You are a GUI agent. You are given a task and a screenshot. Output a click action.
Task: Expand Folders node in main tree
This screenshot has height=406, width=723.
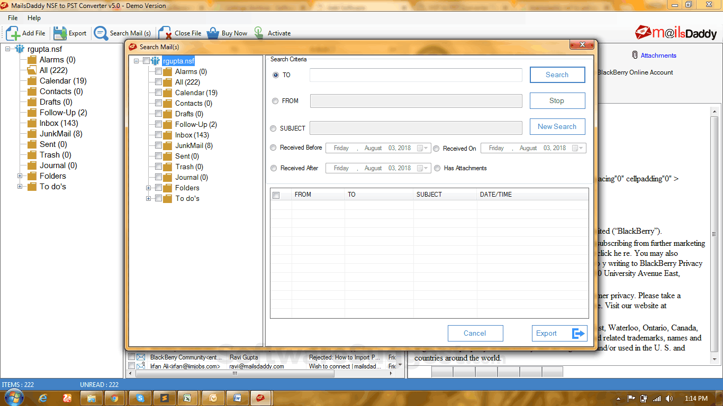20,176
